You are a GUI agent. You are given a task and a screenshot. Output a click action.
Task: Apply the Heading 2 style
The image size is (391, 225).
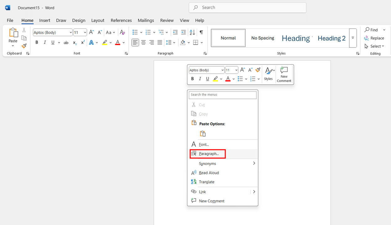[x=331, y=38]
